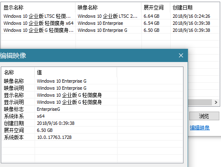Close the 编辑映像 dialog
Screen dimensions: 221x167
[181, 55]
